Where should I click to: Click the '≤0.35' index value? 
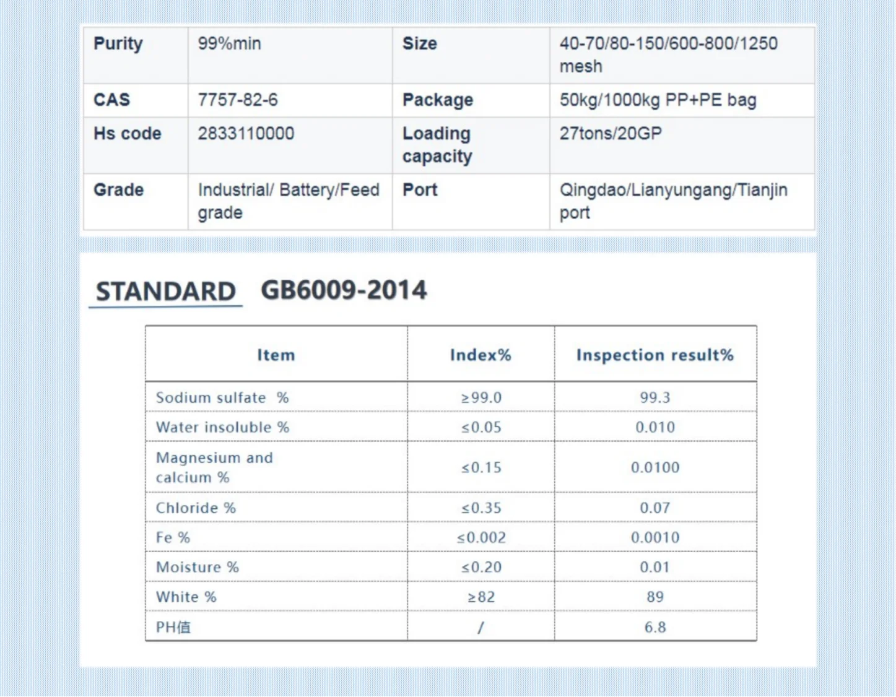click(x=481, y=508)
